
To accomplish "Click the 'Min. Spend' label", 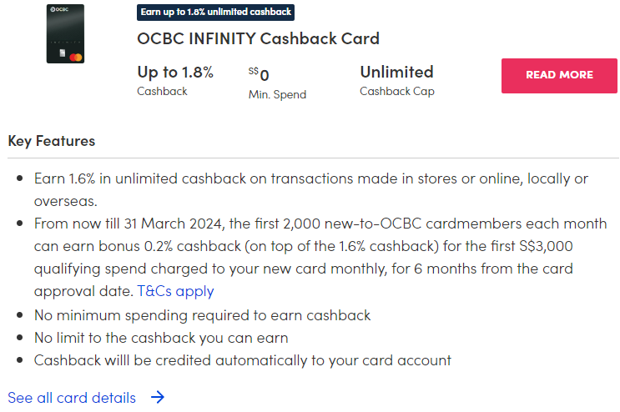I will coord(277,94).
